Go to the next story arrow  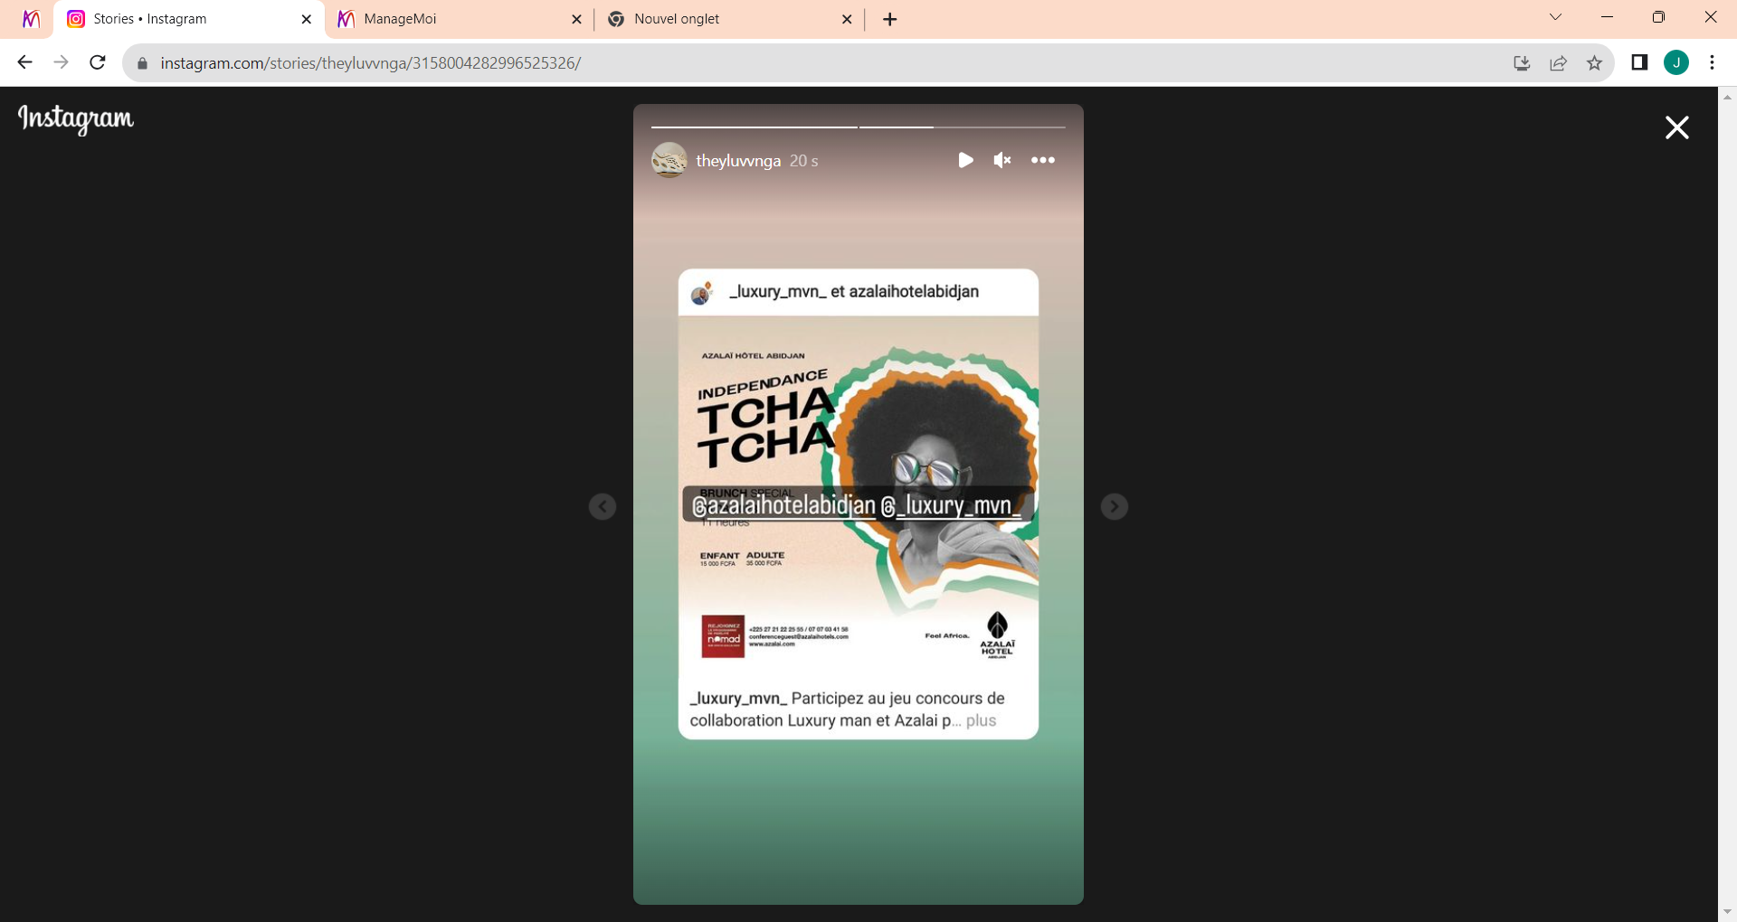point(1114,506)
